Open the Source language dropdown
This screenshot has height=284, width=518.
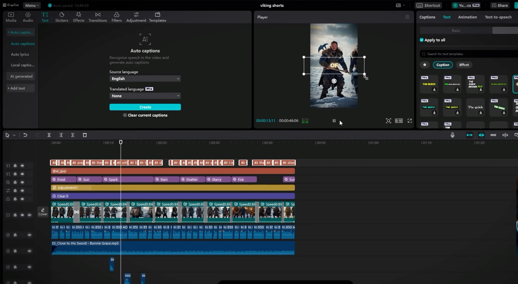145,79
